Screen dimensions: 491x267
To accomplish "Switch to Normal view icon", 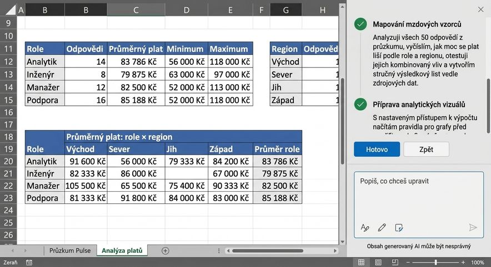I will coord(361,263).
